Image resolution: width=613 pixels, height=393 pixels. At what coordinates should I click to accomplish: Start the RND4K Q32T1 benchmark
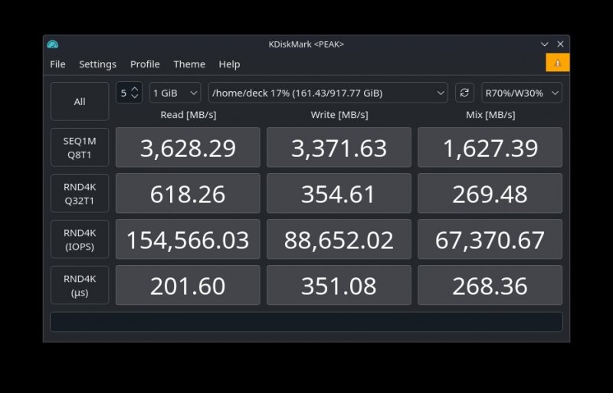pyautogui.click(x=80, y=194)
